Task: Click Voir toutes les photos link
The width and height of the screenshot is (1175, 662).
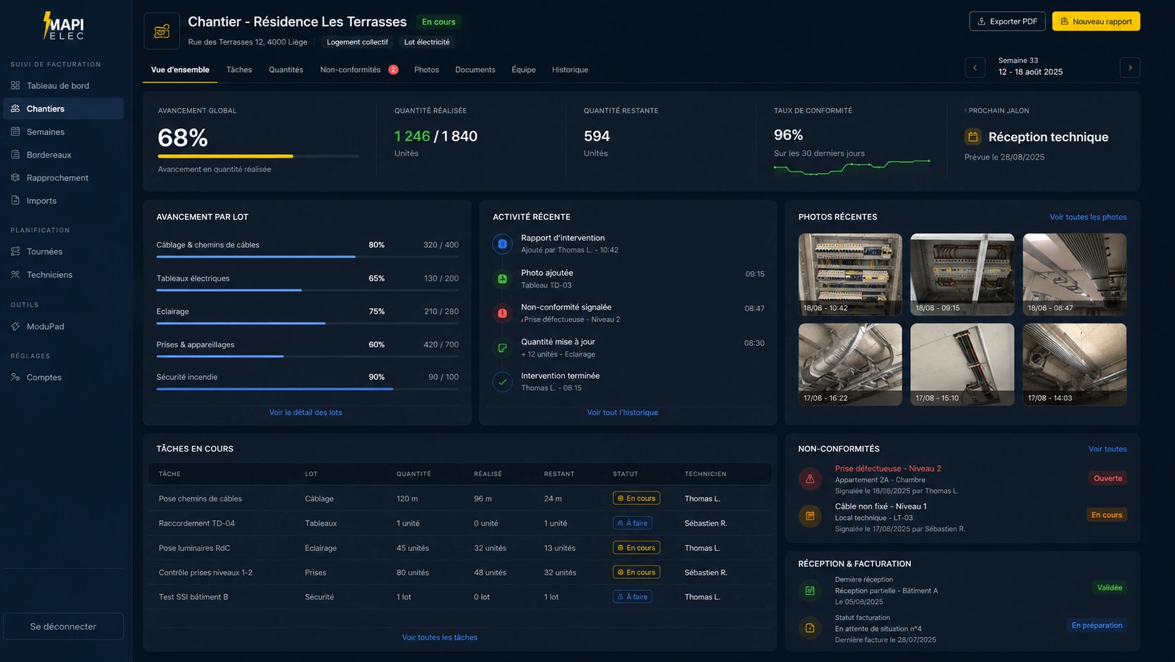Action: click(x=1088, y=217)
